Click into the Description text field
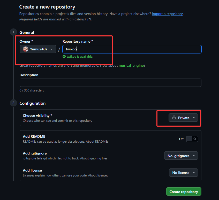Screen dimensions: 219x200 110,83
